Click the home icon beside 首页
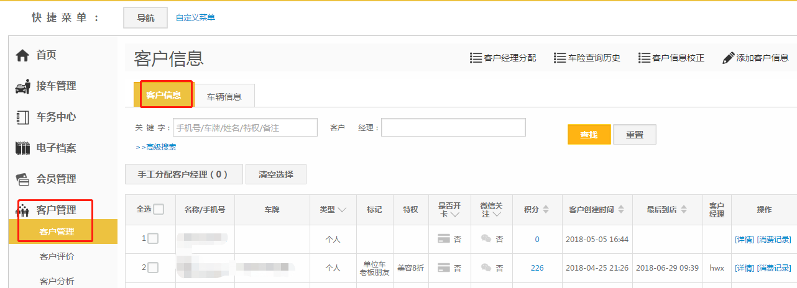The image size is (797, 288). coord(22,56)
